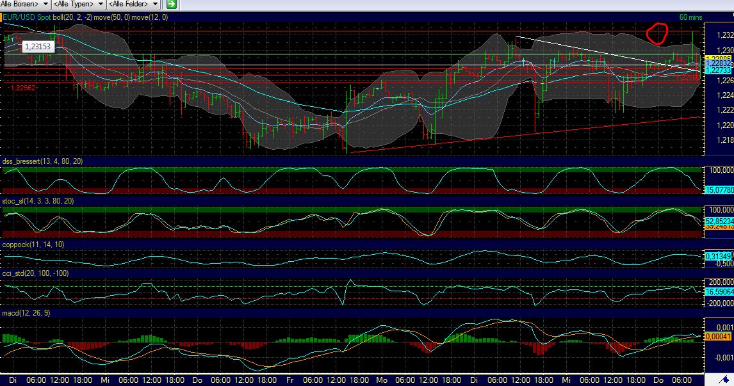Click the Fr day label on time axis
This screenshot has height=386, width=734.
coord(290,380)
